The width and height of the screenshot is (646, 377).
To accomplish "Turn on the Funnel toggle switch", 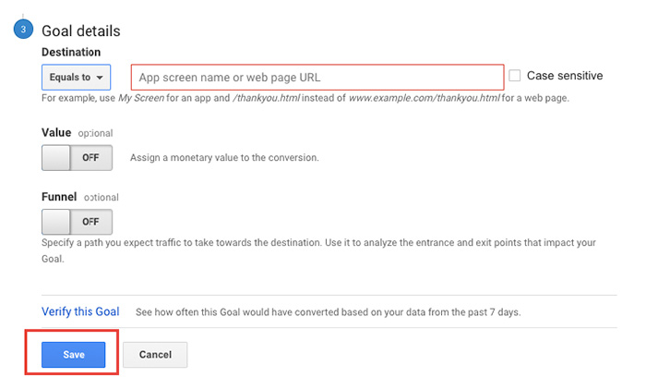I will 77,222.
